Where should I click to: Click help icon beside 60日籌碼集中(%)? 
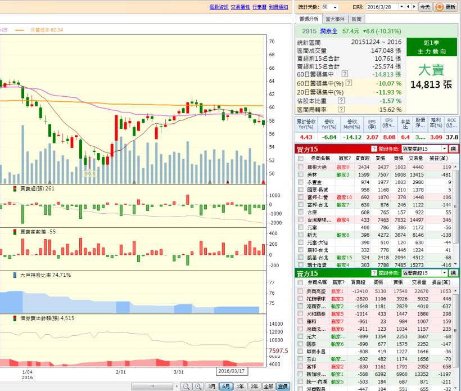click(349, 83)
